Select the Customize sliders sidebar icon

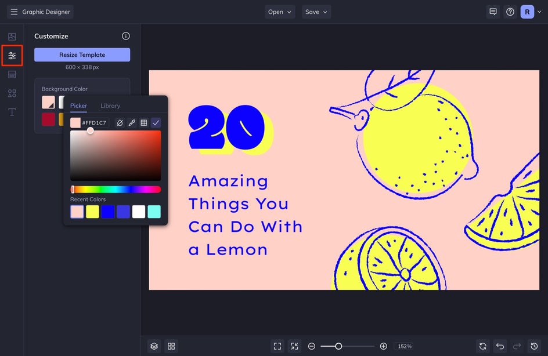(12, 56)
